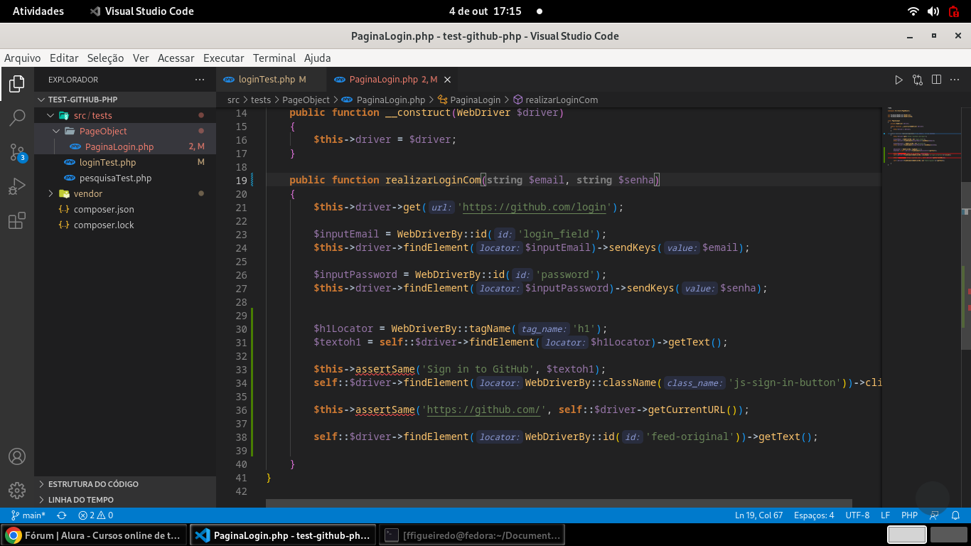Expand the vendor folder

pos(125,193)
